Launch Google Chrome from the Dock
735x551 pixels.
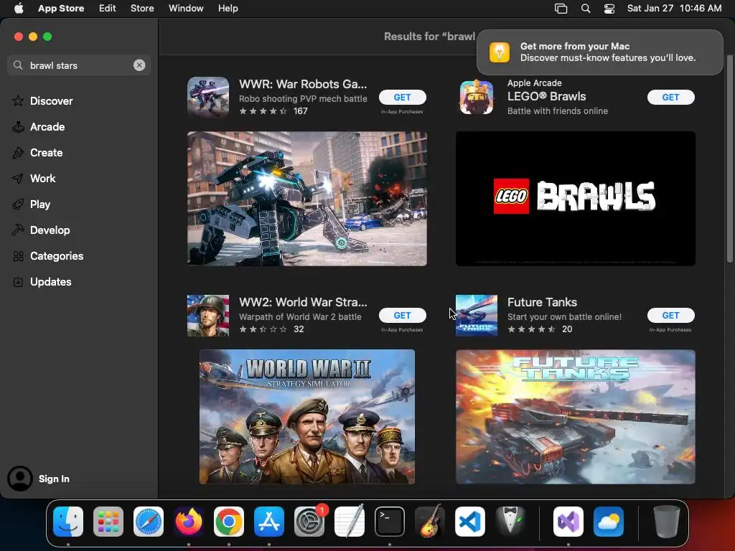click(x=229, y=522)
